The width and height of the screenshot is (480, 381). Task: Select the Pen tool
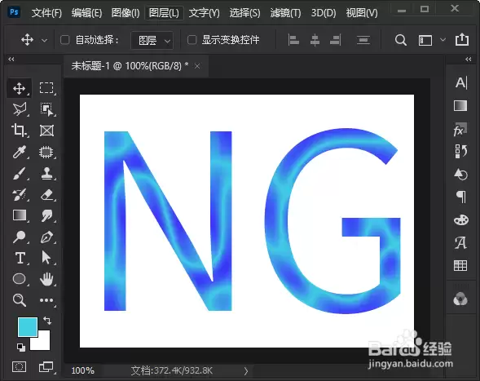pos(46,237)
